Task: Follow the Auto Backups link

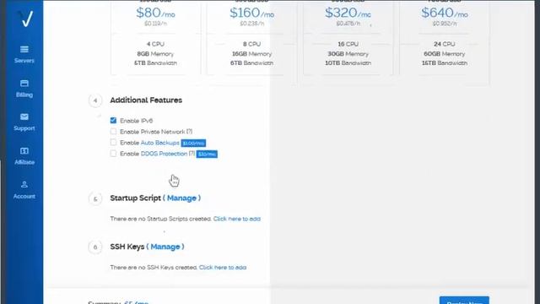Action: click(x=159, y=143)
